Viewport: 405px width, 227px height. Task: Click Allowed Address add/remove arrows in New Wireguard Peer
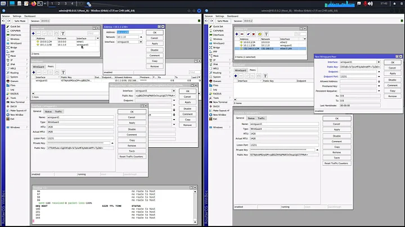(x=379, y=81)
